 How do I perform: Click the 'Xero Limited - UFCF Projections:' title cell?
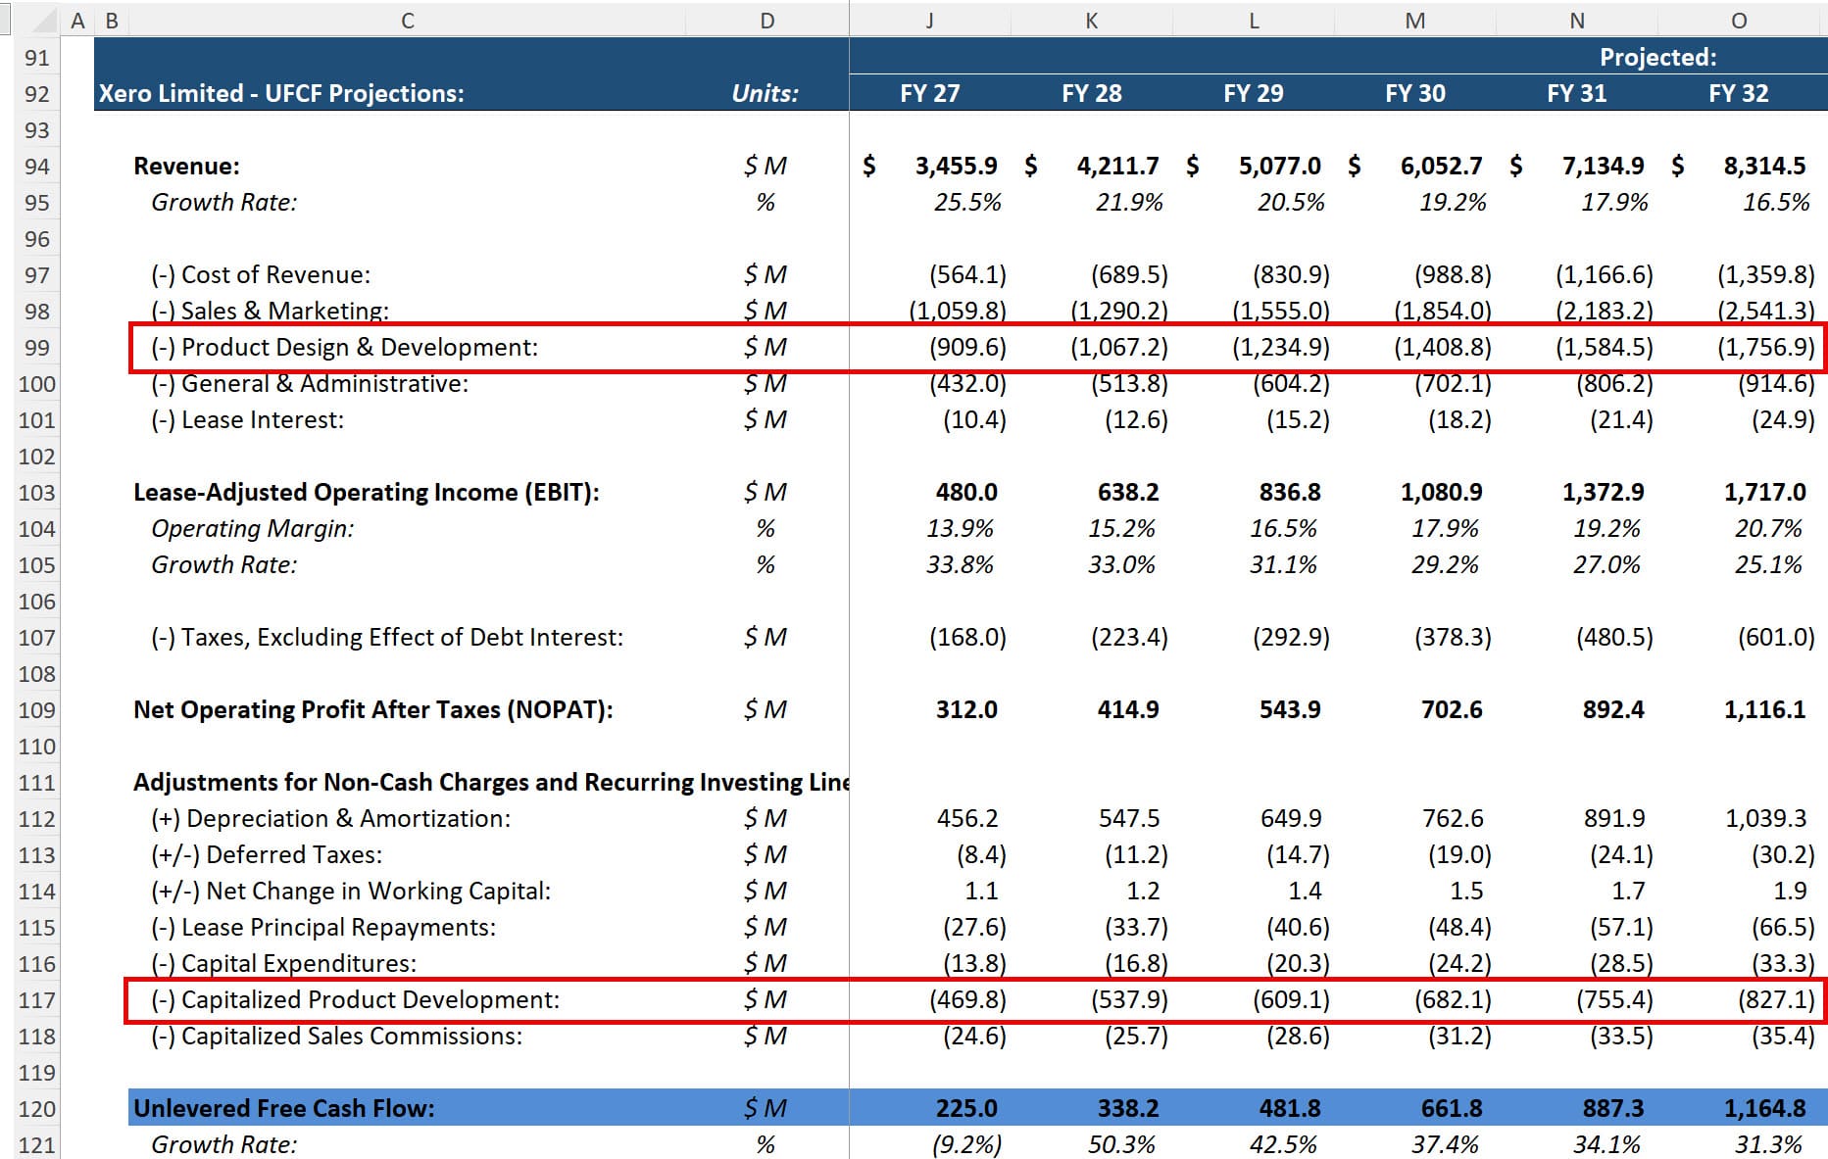coord(281,93)
